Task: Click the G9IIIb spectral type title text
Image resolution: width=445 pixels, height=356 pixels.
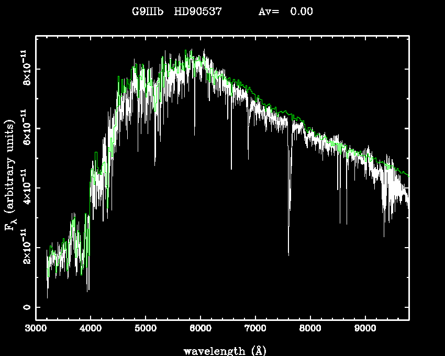Action: (147, 12)
